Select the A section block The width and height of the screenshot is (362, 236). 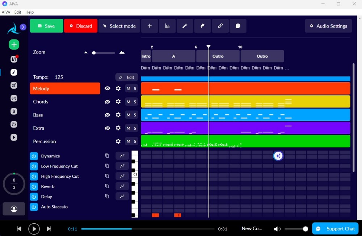click(174, 56)
